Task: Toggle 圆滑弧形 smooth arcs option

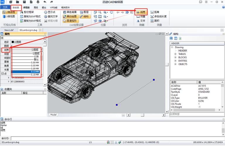Action: pyautogui.click(x=71, y=21)
